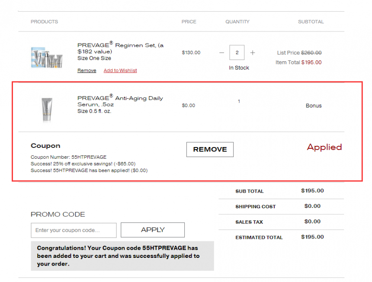This screenshot has width=372, height=282.
Task: Click the Coupon Number 55HTPREVAGE line
Action: pyautogui.click(x=69, y=157)
